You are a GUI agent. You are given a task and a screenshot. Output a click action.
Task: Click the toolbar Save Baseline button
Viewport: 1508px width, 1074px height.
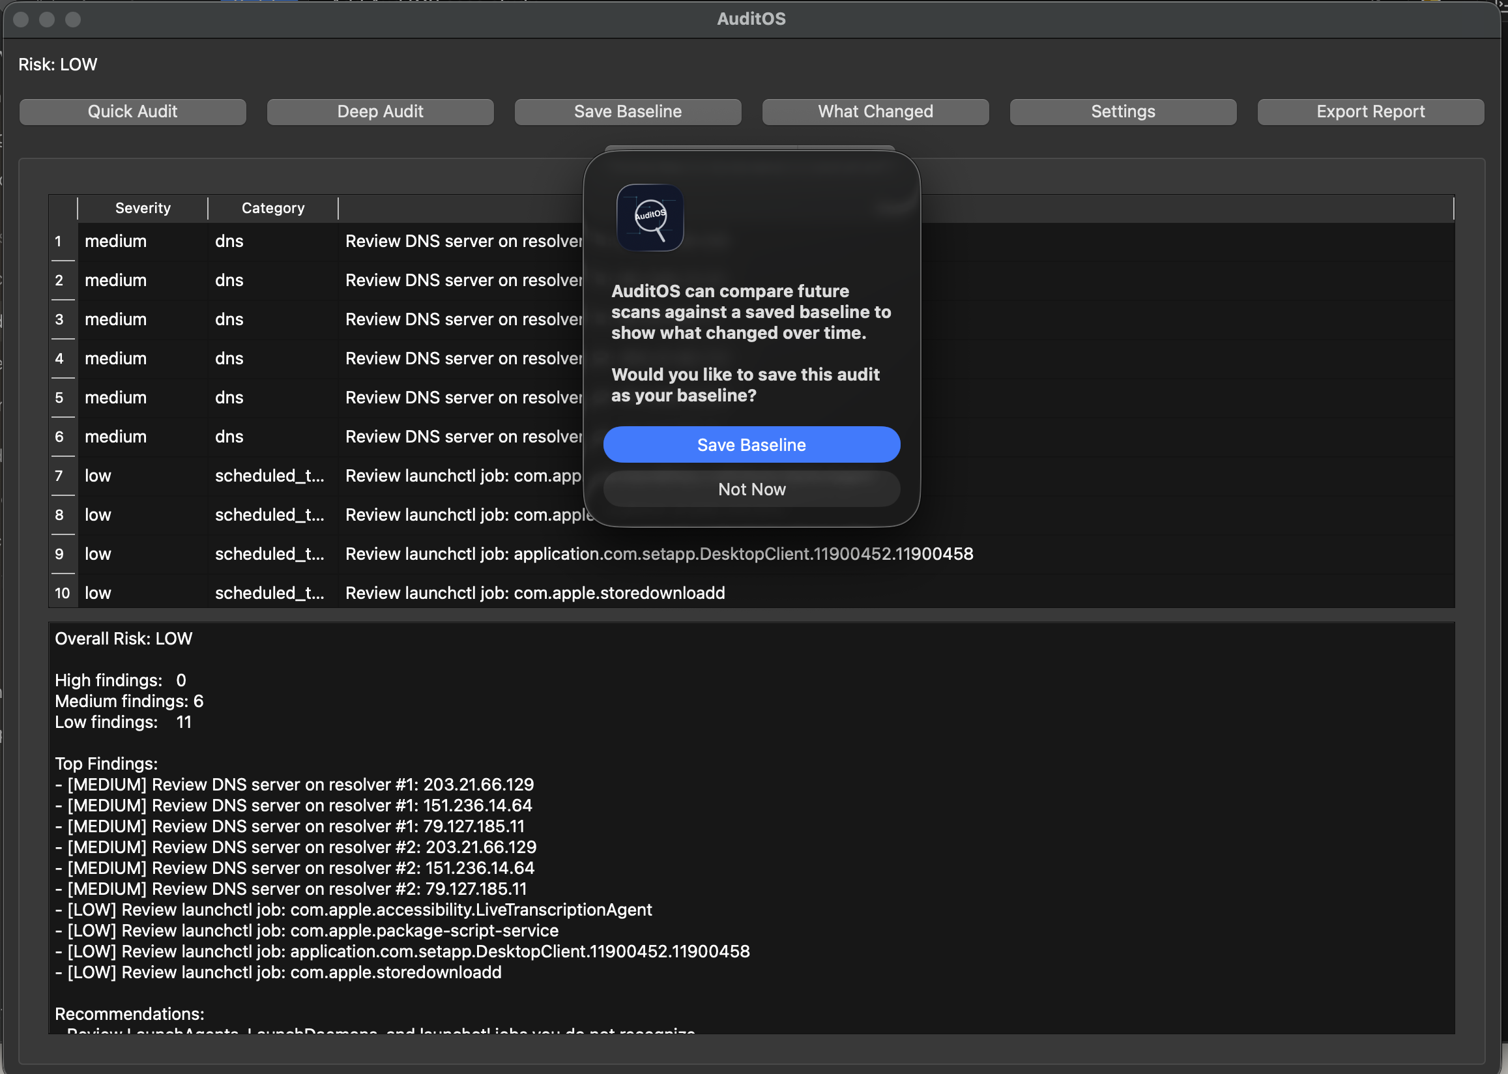pos(628,111)
